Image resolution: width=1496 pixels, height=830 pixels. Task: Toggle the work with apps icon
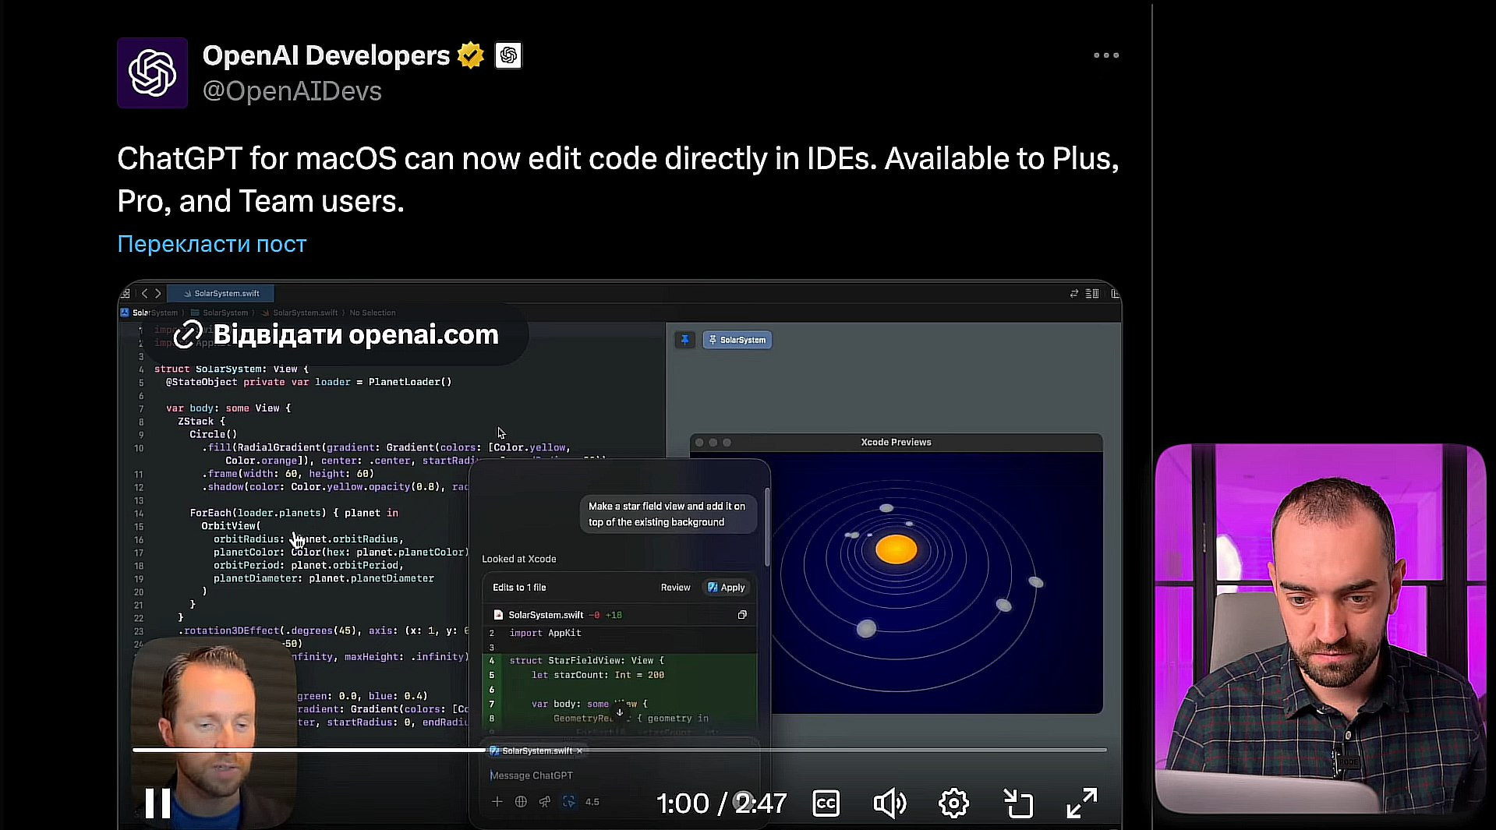click(x=569, y=801)
